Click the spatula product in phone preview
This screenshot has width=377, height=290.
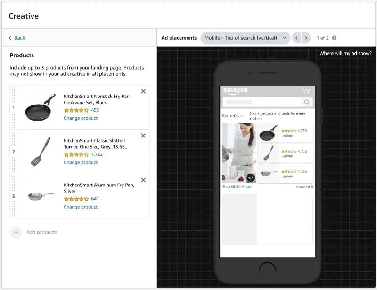click(269, 153)
